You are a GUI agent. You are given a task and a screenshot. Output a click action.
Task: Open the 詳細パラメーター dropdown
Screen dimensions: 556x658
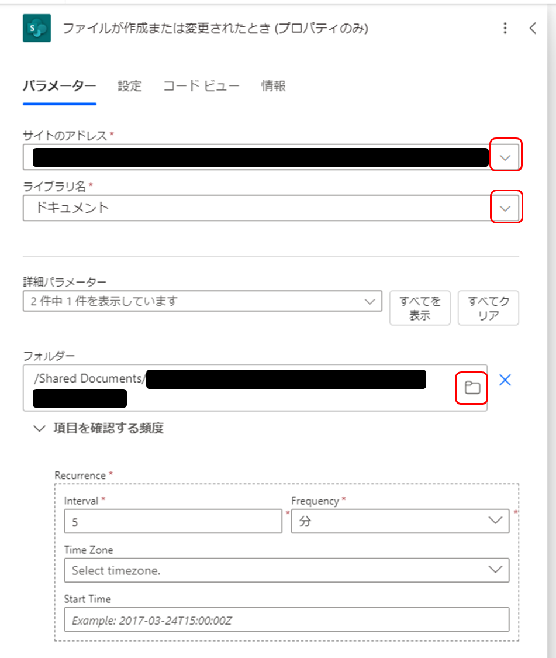click(202, 301)
